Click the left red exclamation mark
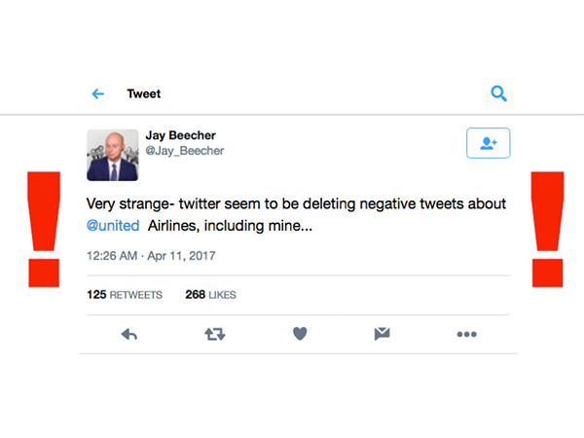 [43, 228]
